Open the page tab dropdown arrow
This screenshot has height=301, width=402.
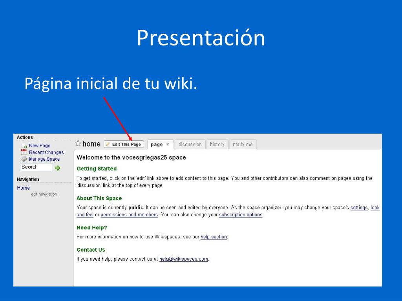click(x=167, y=145)
